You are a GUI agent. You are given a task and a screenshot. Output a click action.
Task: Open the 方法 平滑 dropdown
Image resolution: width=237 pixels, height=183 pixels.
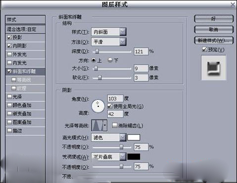click(x=109, y=42)
